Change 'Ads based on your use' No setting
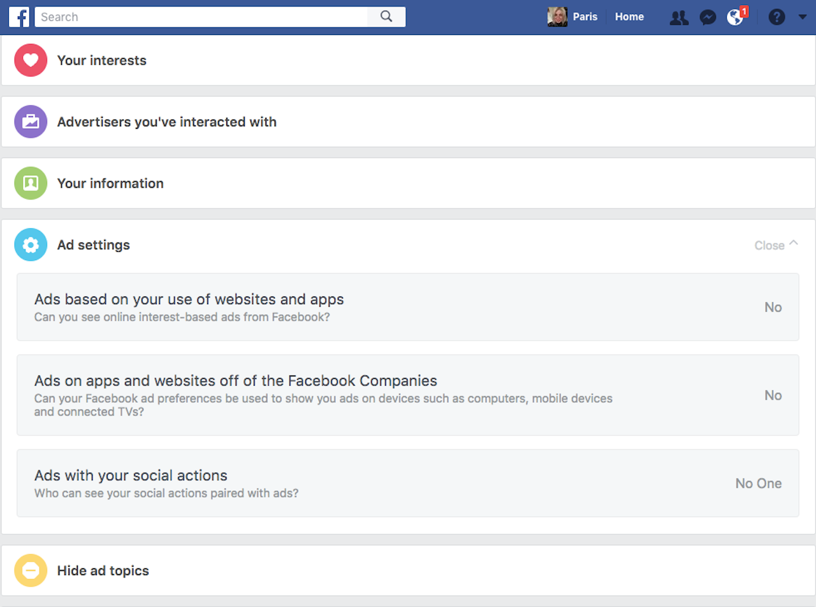 click(x=773, y=307)
